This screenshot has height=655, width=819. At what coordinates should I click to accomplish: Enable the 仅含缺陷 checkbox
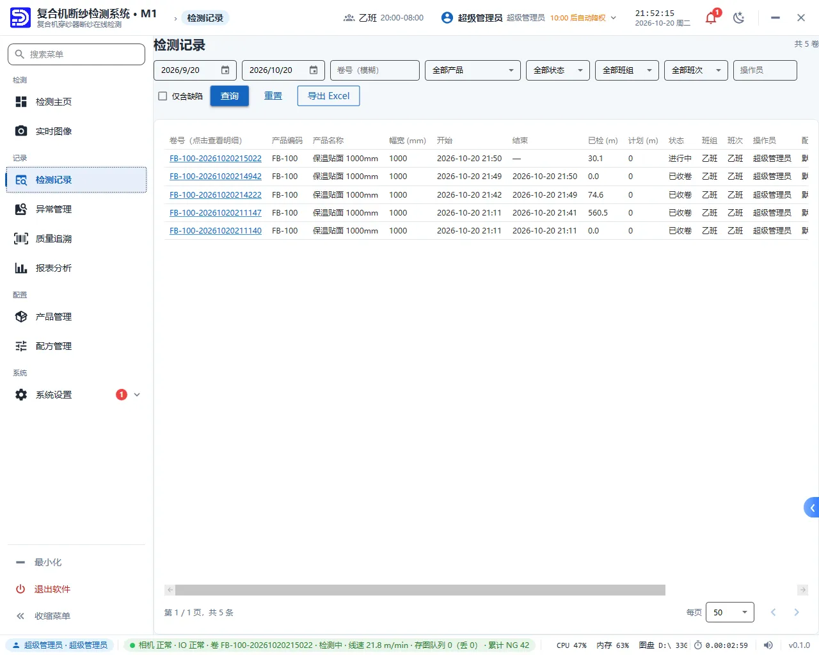point(163,96)
